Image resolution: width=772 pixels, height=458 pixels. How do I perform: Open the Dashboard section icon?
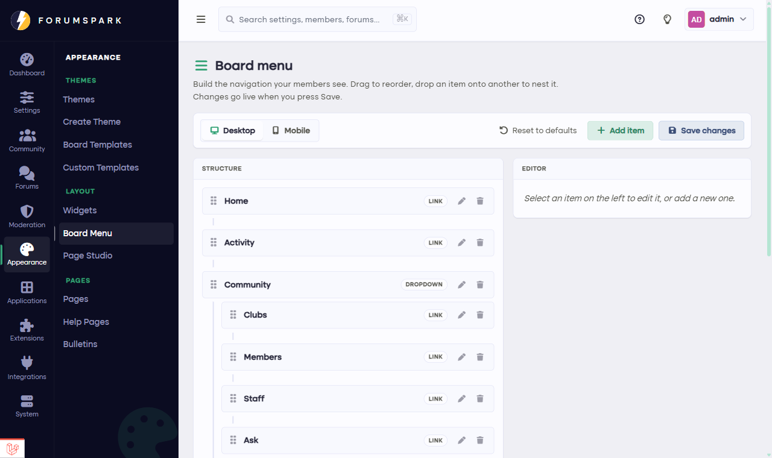27,60
